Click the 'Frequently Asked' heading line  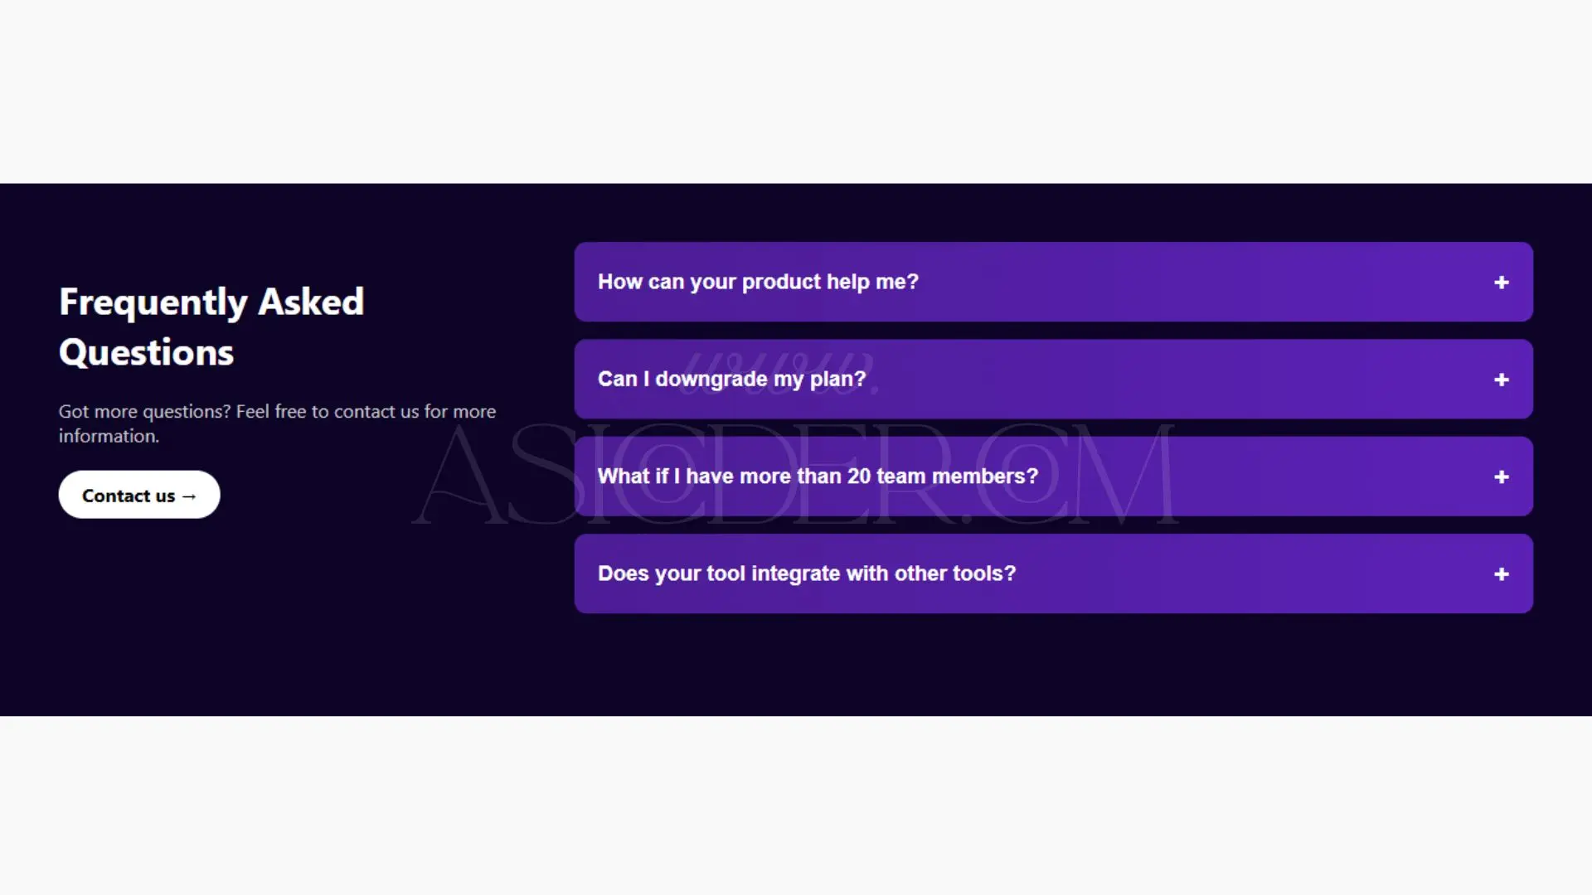click(211, 302)
